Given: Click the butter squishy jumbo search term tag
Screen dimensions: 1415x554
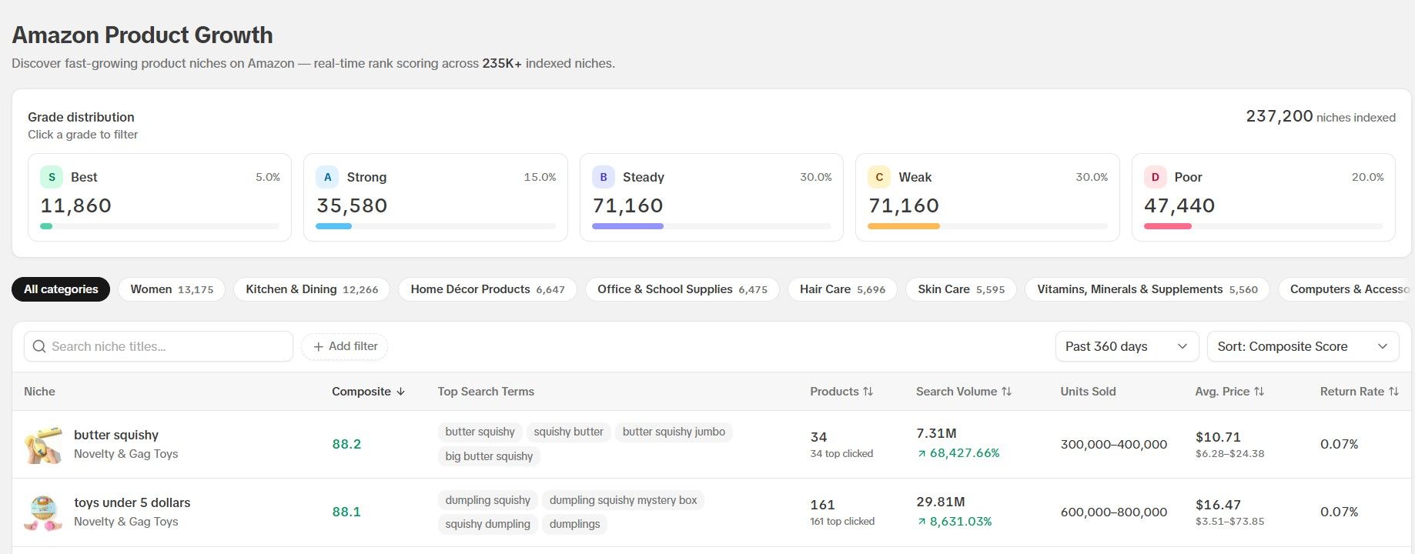Looking at the screenshot, I should pyautogui.click(x=674, y=432).
